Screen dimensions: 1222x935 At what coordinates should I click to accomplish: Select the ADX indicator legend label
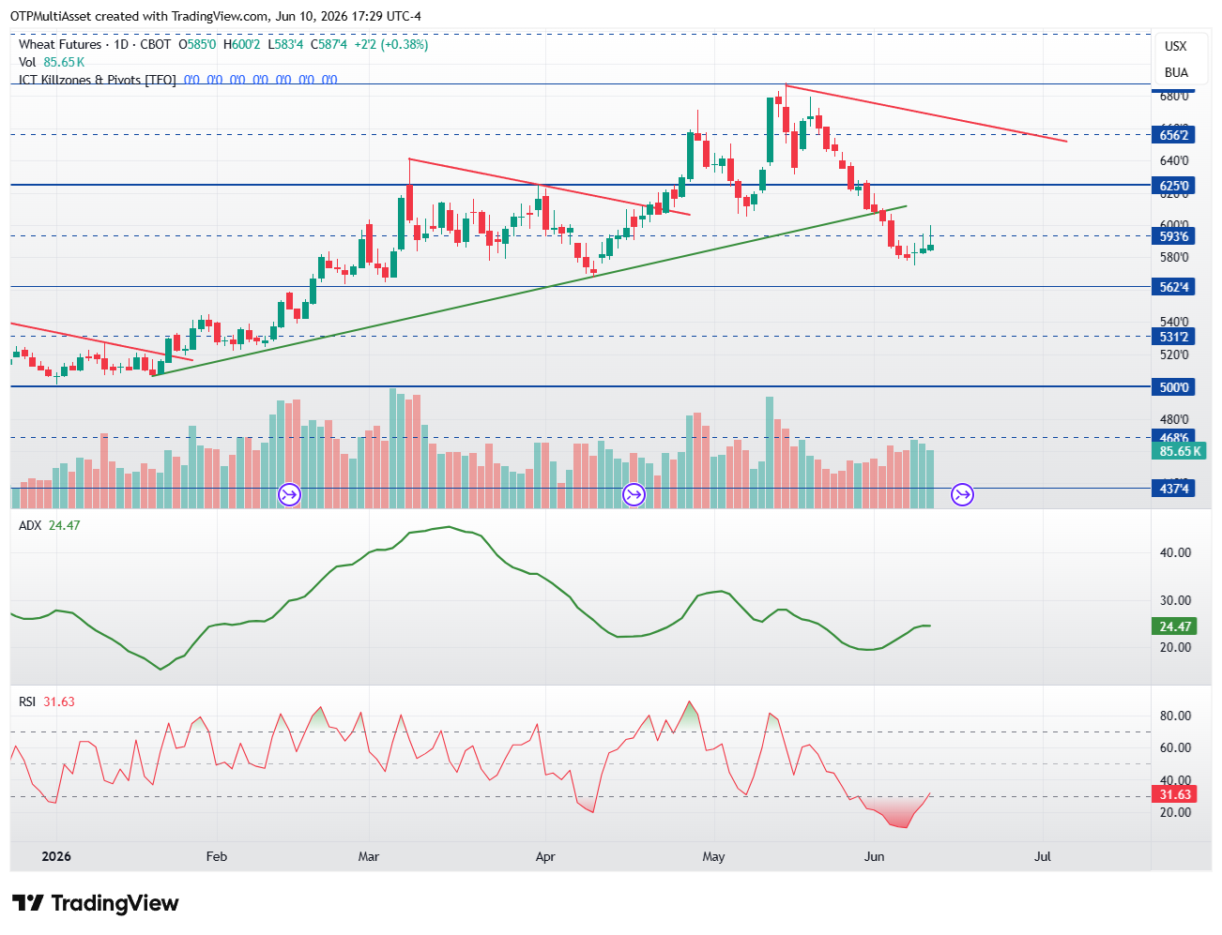30,525
